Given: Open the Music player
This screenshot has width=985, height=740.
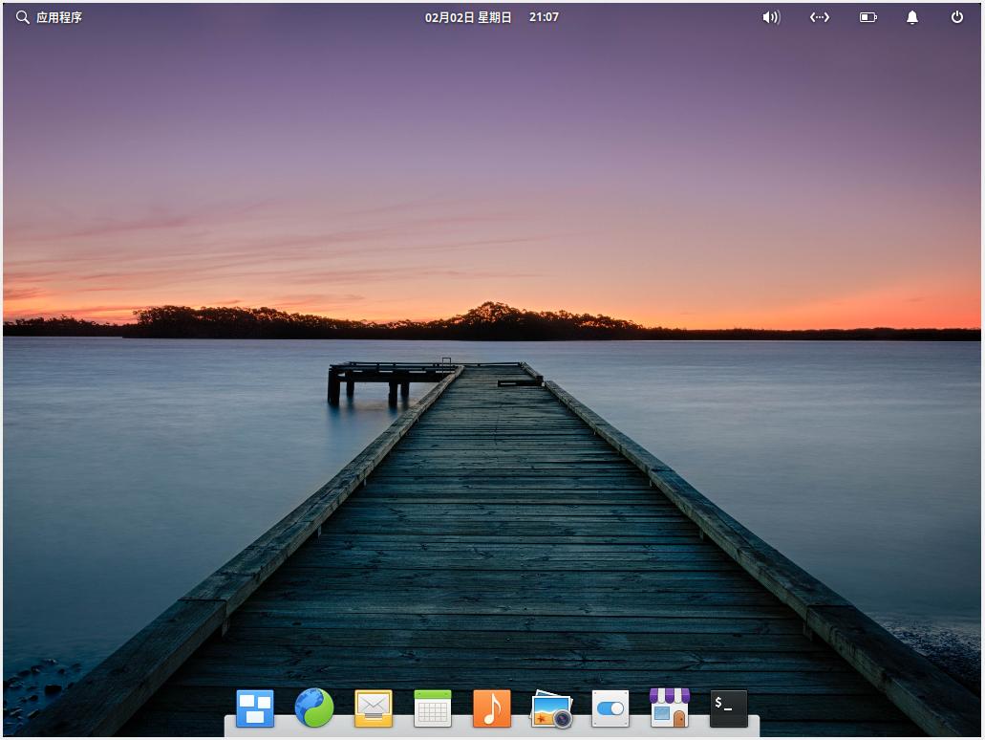Looking at the screenshot, I should (x=491, y=707).
